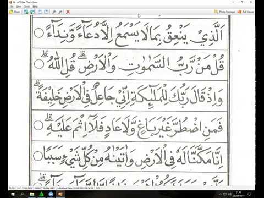Click the displayed Quran page image
This screenshot has width=264, height=198.
(130, 101)
